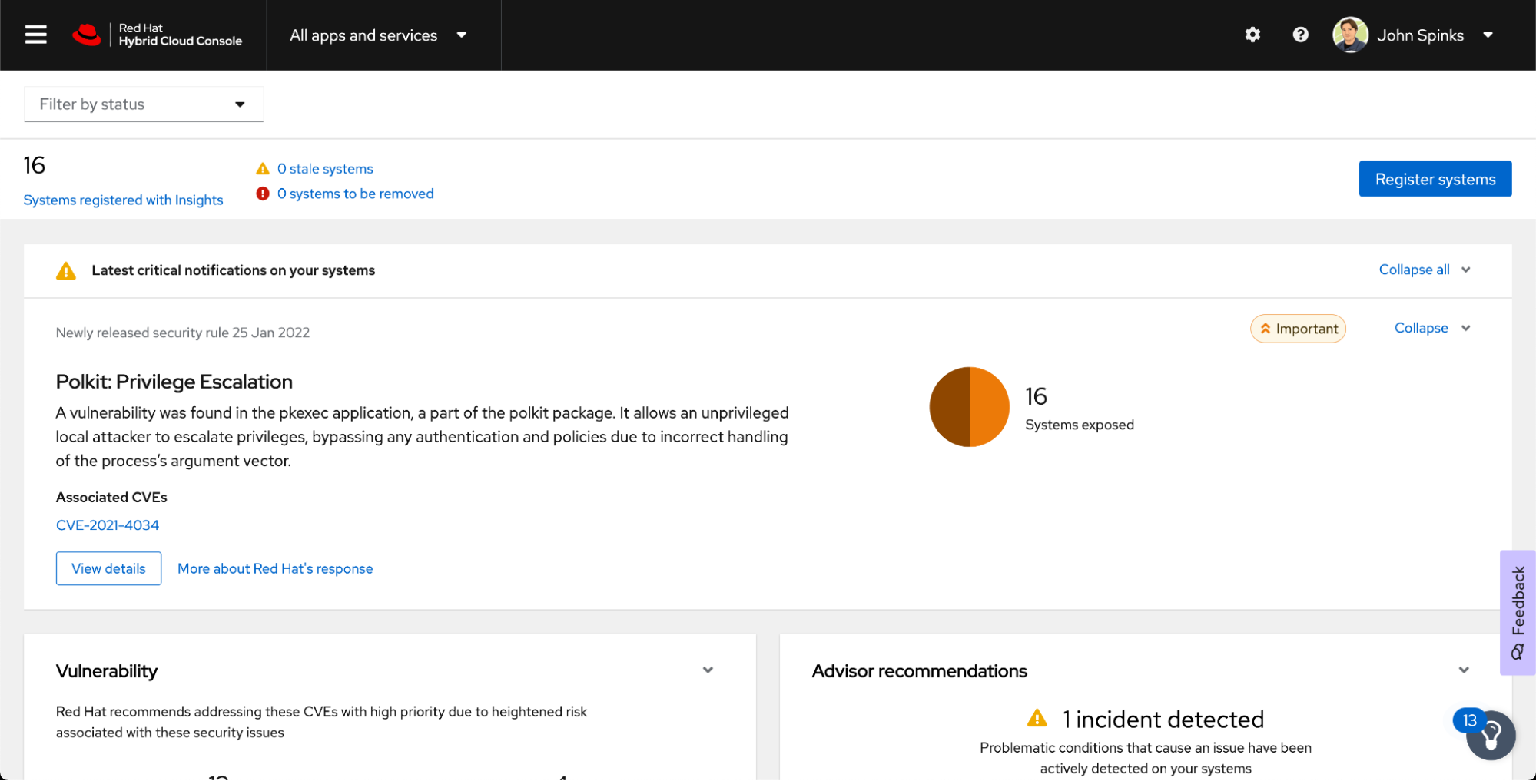Collapse the Advisor recommendations card
Image resolution: width=1536 pixels, height=781 pixels.
pos(1464,670)
